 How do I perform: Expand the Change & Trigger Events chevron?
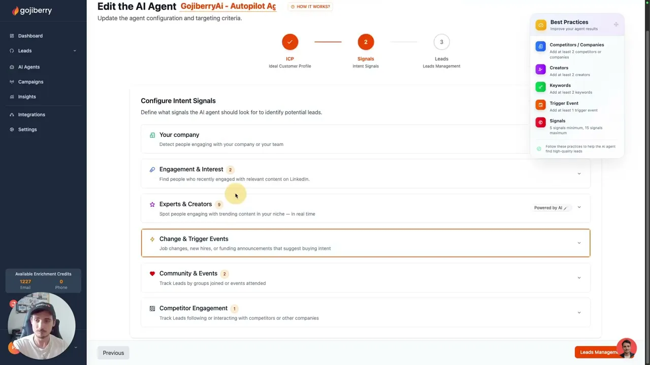[579, 243]
